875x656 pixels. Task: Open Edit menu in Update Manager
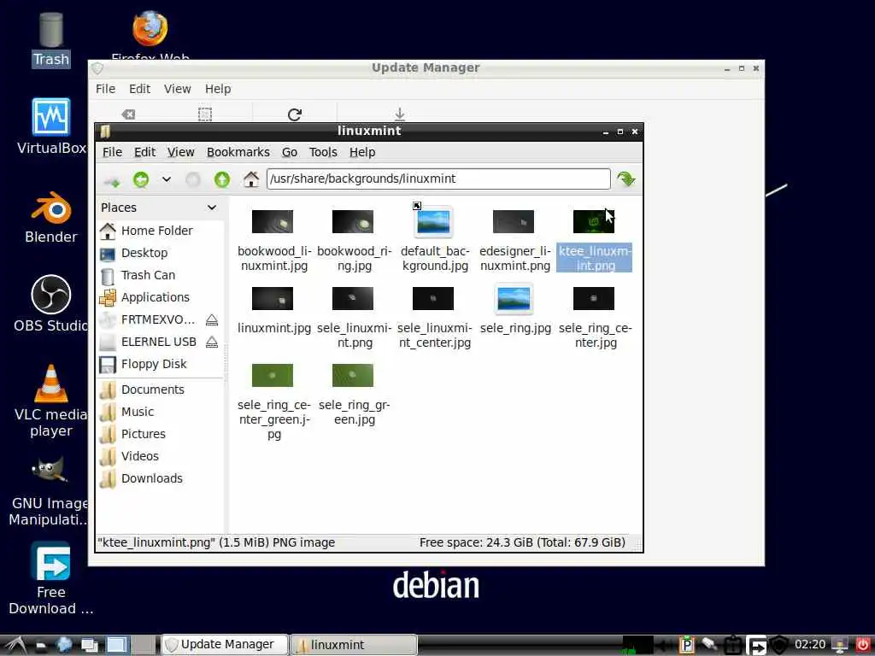click(x=139, y=89)
